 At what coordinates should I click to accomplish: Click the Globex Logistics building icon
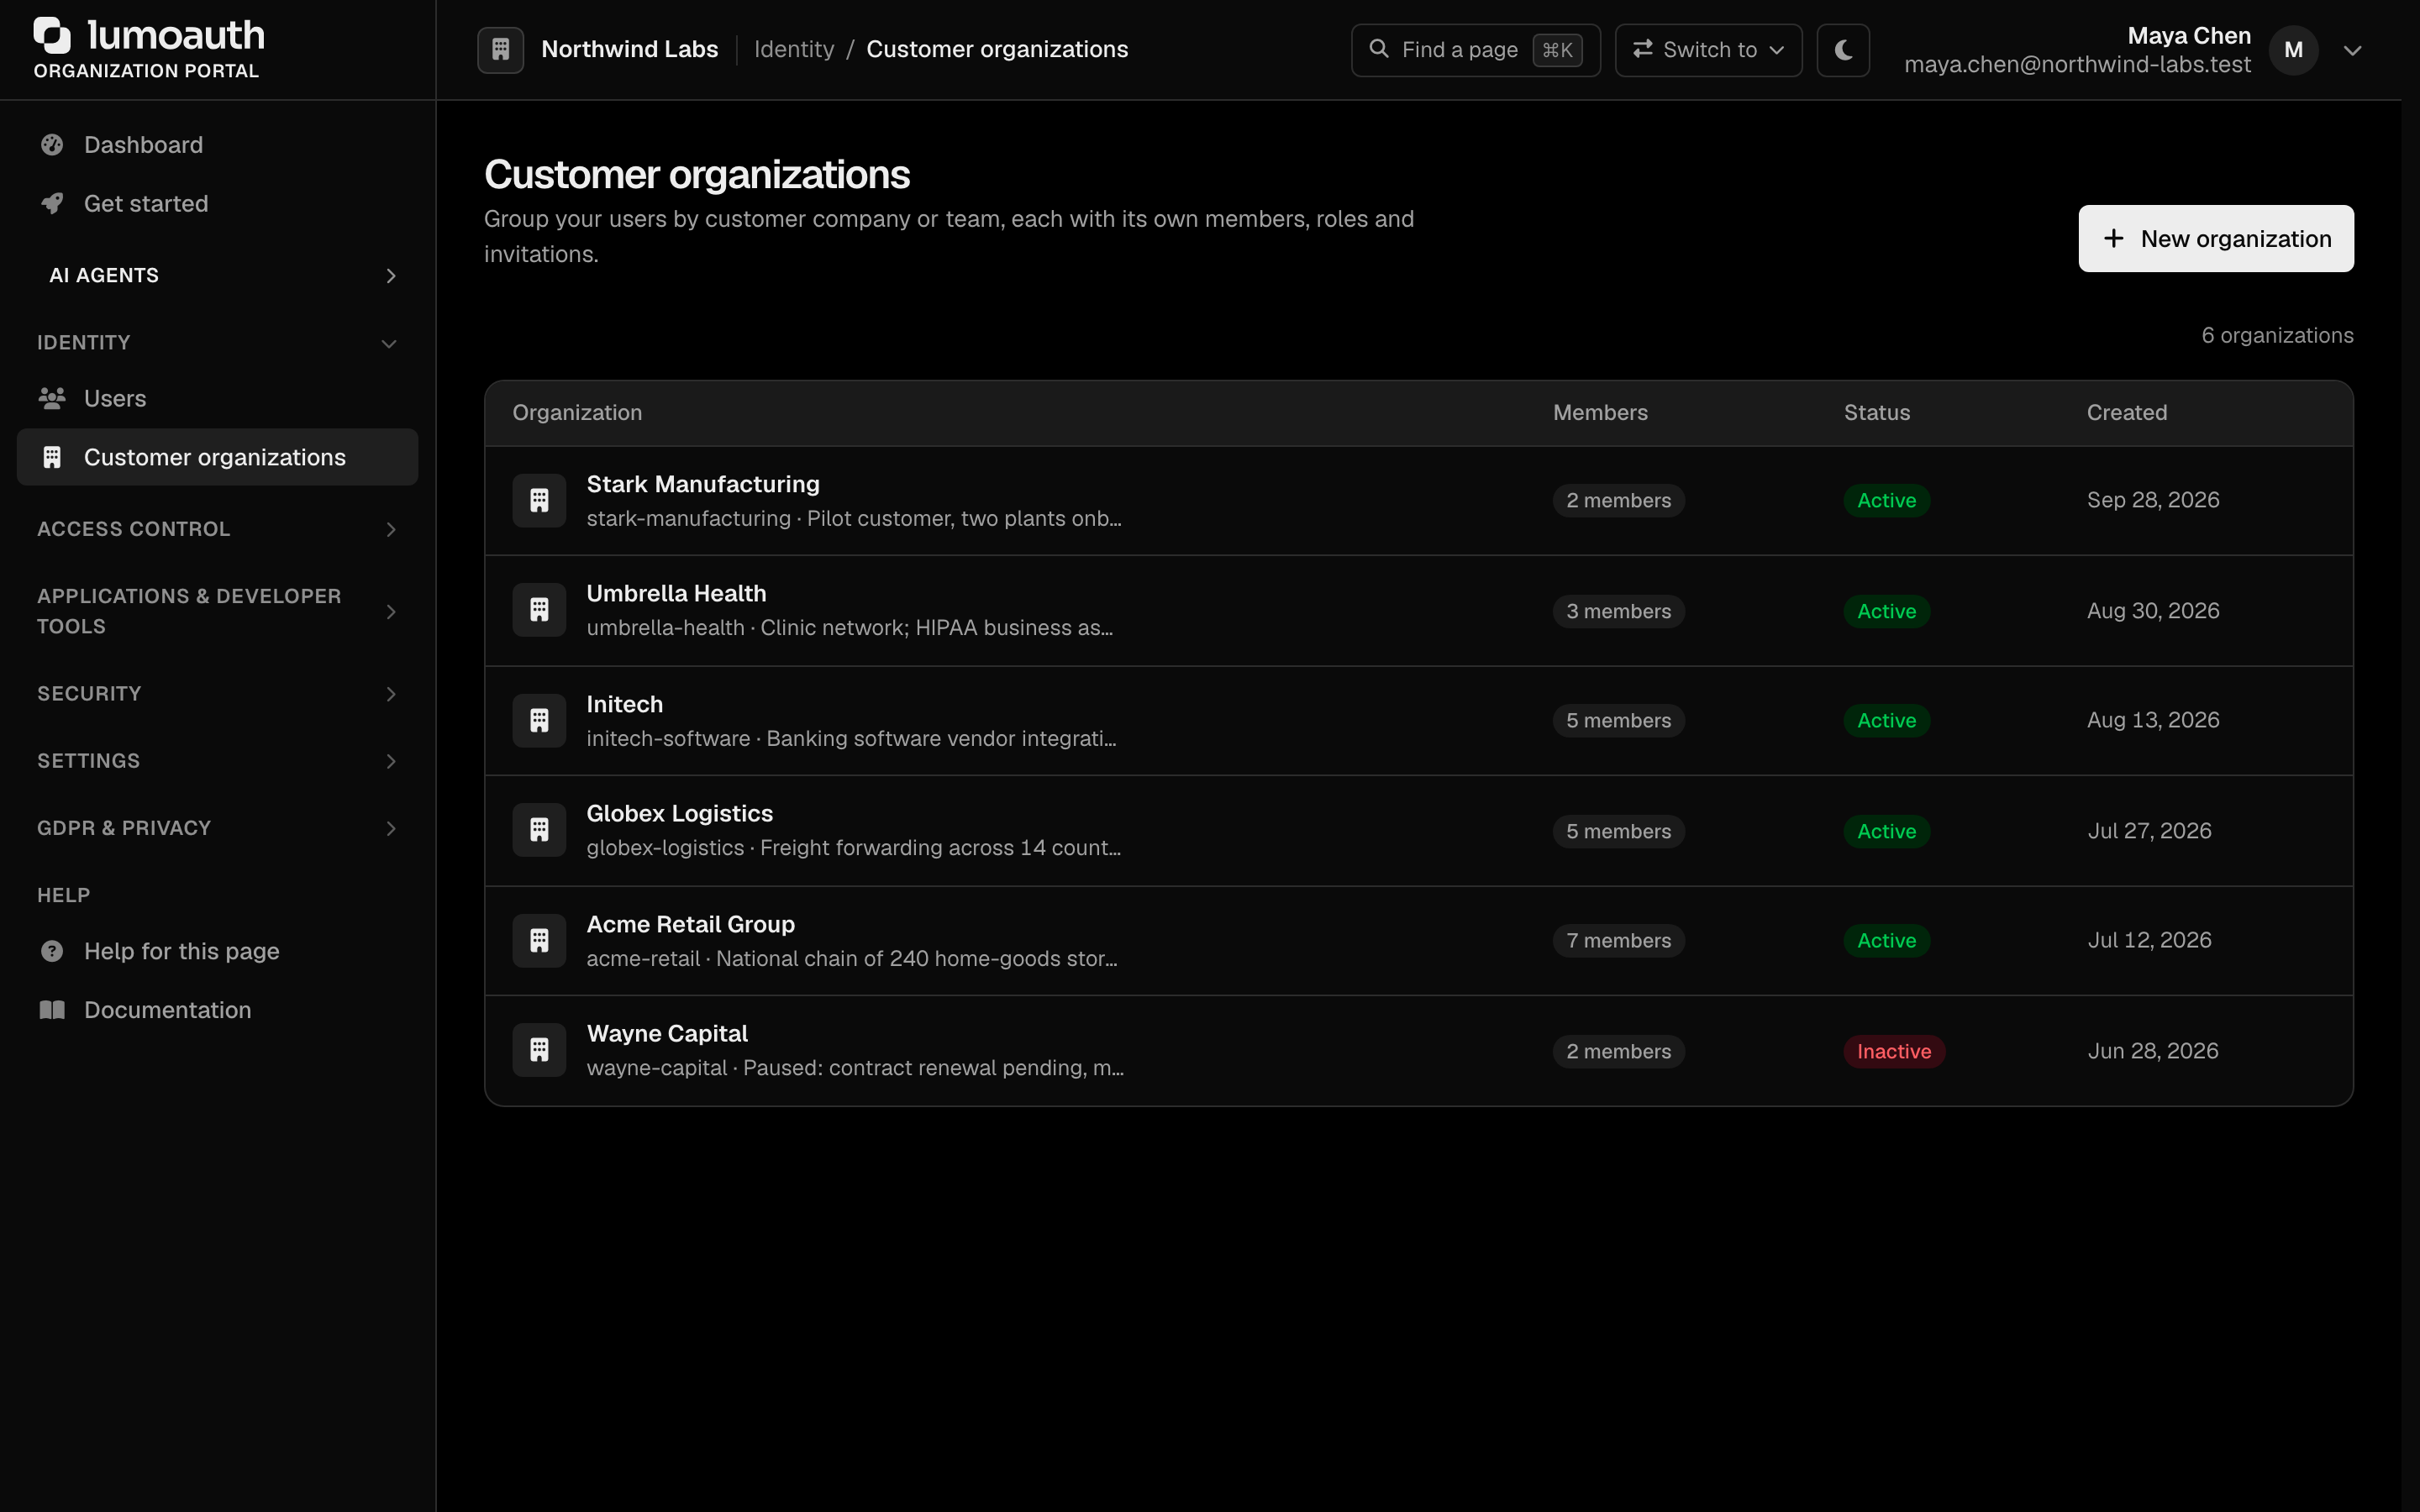pos(540,830)
